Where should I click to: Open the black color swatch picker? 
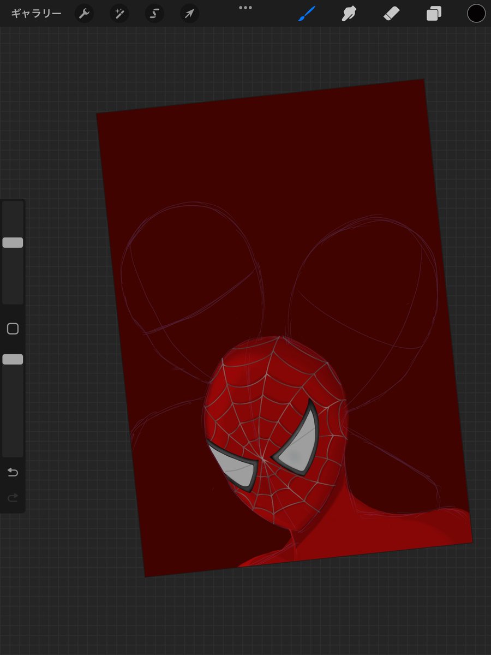pyautogui.click(x=476, y=14)
